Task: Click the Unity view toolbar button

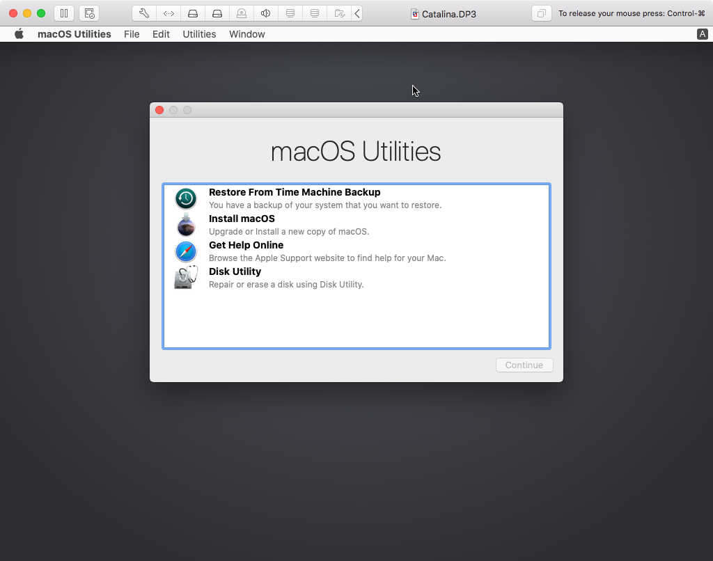Action: (x=542, y=14)
